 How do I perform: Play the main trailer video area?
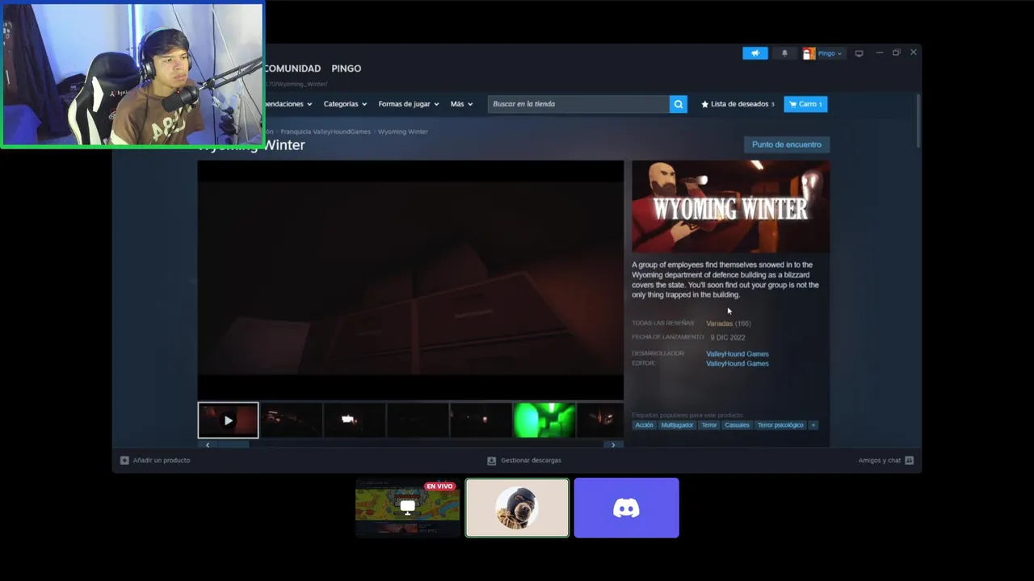(410, 280)
